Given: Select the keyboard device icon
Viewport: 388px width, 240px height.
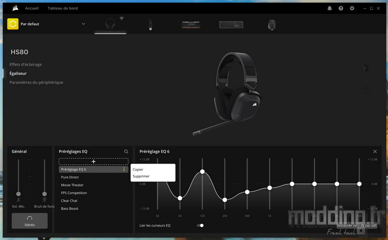Looking at the screenshot, I should point(231,25).
